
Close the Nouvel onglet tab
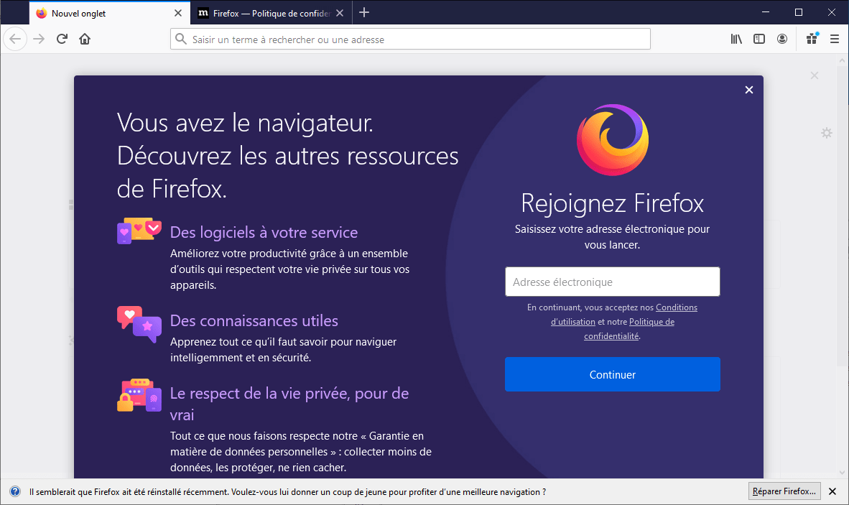coord(177,13)
